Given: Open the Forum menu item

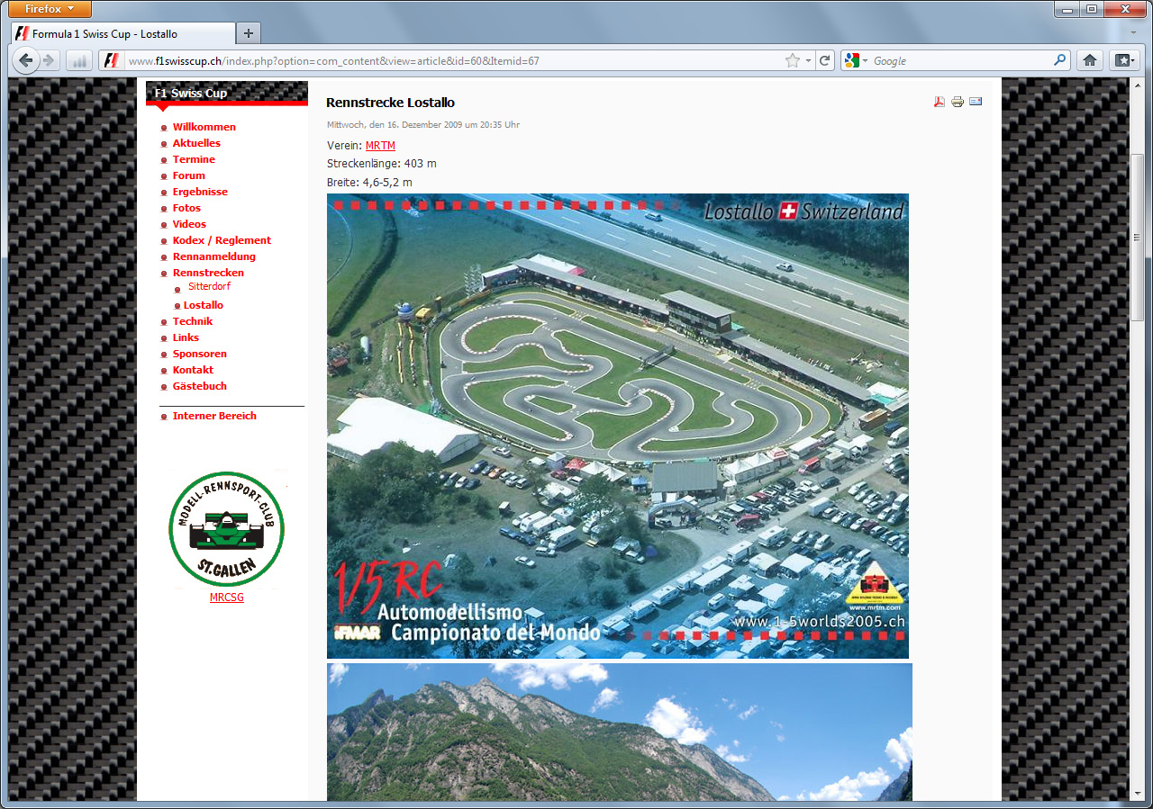Looking at the screenshot, I should coord(189,175).
